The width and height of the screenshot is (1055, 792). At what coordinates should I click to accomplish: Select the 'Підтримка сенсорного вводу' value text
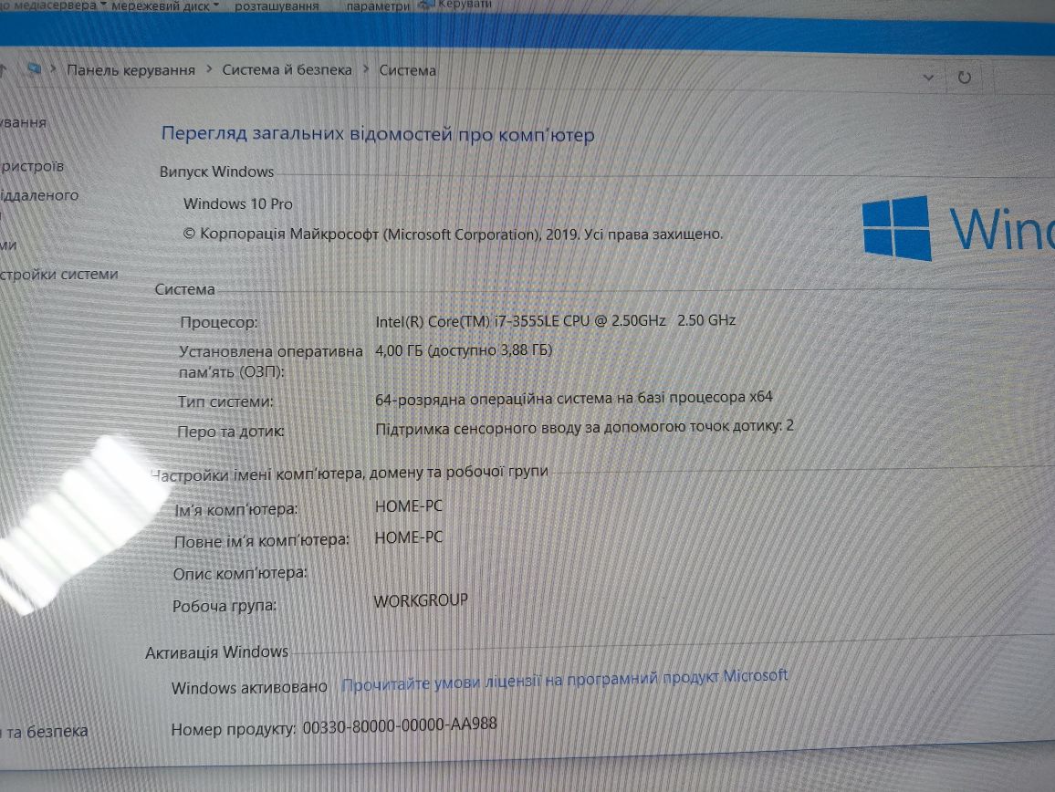click(584, 427)
